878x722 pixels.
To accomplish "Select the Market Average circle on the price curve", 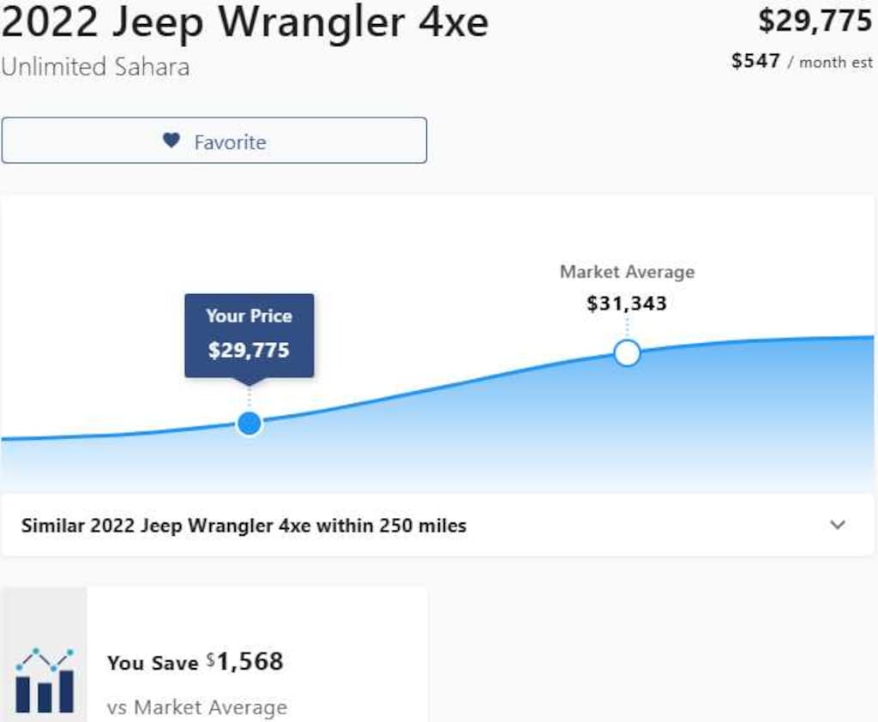I will tap(627, 352).
